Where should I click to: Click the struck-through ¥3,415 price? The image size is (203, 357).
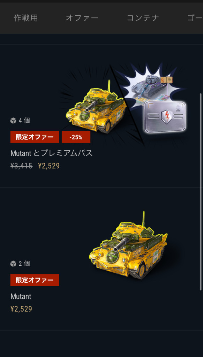pos(21,166)
